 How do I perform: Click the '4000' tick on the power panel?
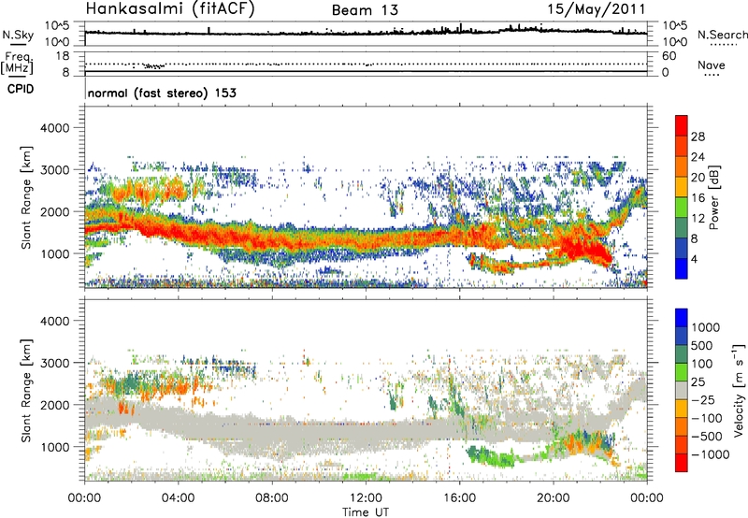(55, 128)
